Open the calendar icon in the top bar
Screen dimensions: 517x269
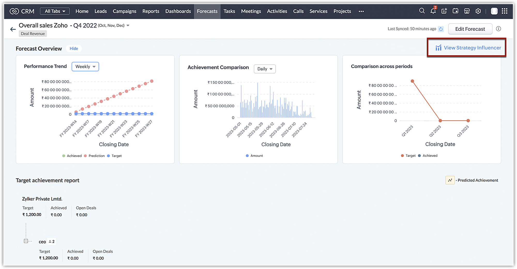[455, 11]
